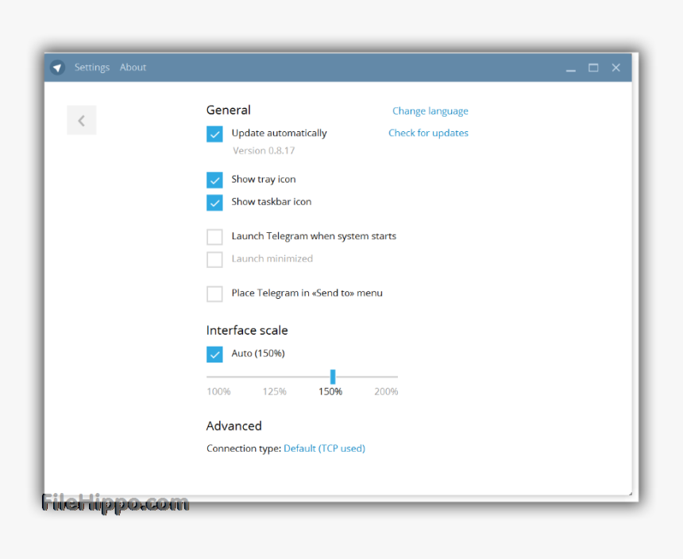The width and height of the screenshot is (683, 559).
Task: Uncheck Update automatically checkbox
Action: 214,134
